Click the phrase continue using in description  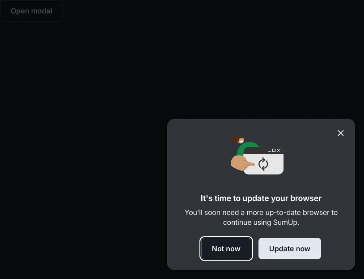point(247,223)
